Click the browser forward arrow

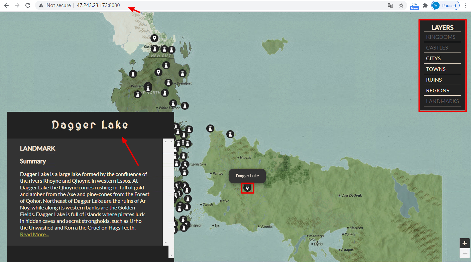point(17,5)
